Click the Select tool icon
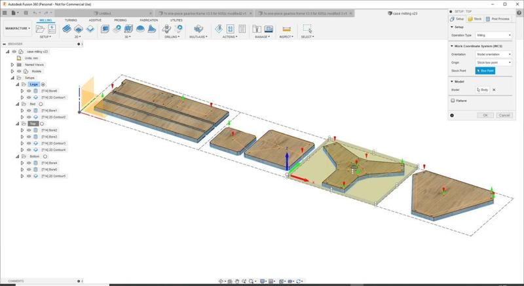 point(307,29)
